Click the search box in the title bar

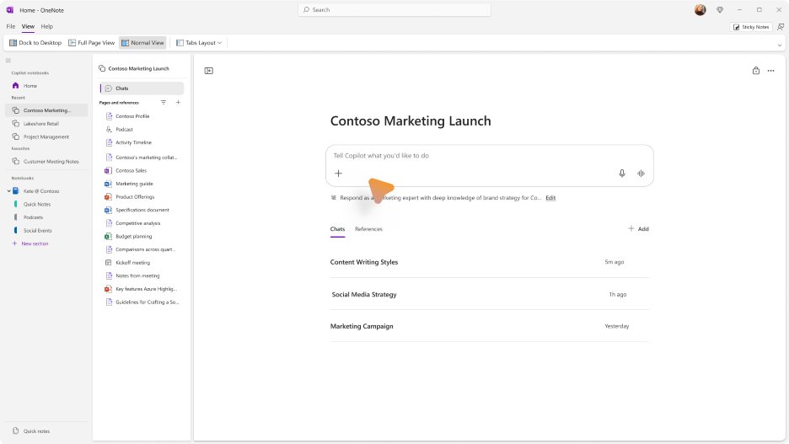pos(394,9)
